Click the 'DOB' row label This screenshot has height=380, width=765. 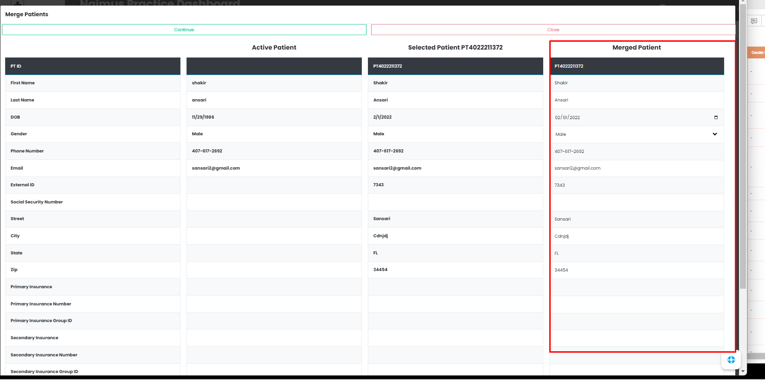tap(15, 117)
